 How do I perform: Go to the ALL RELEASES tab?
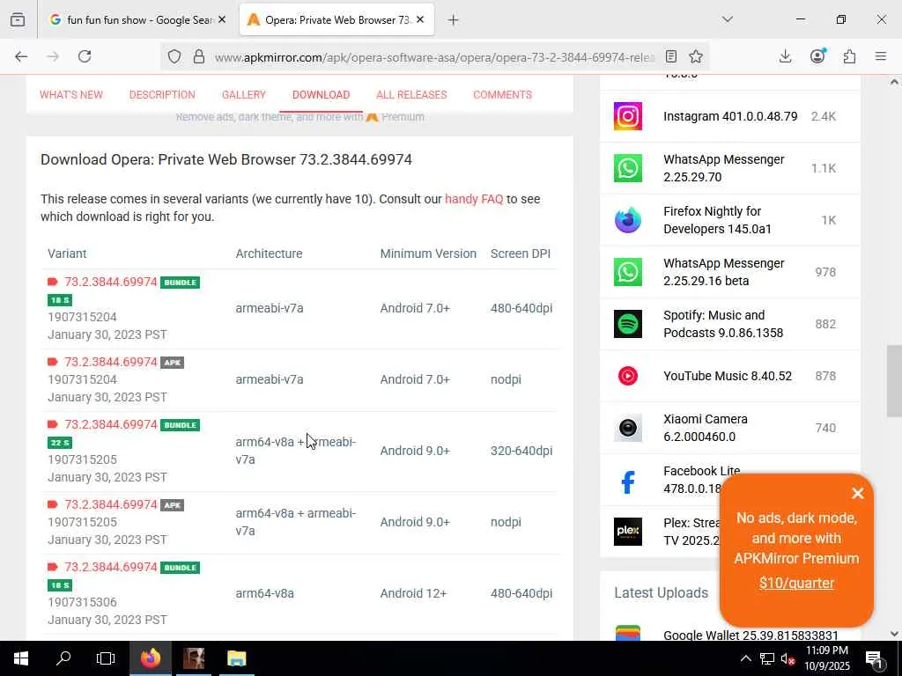coord(411,95)
